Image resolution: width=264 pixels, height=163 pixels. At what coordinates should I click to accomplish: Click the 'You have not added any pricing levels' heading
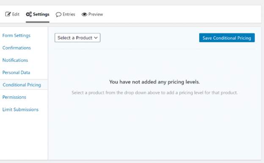(x=154, y=82)
